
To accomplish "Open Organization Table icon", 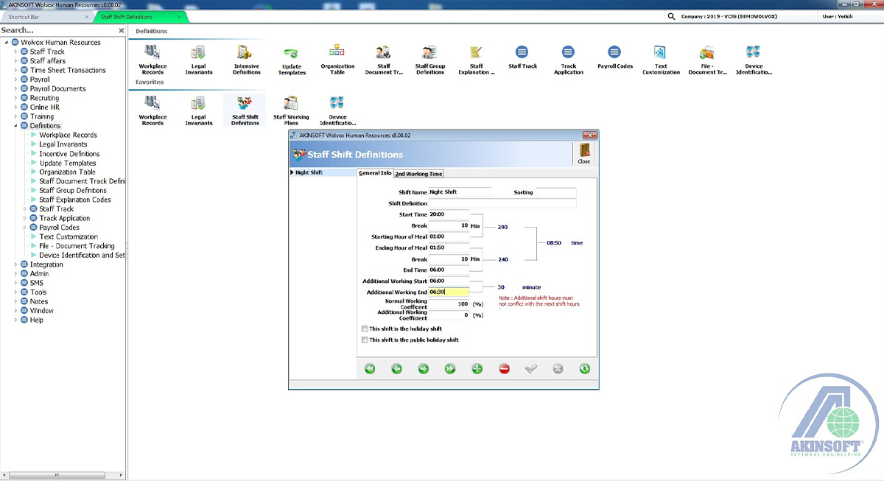I will [x=337, y=59].
